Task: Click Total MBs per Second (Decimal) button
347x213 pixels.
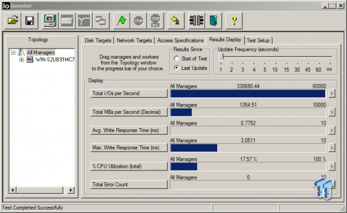Action: click(x=129, y=112)
